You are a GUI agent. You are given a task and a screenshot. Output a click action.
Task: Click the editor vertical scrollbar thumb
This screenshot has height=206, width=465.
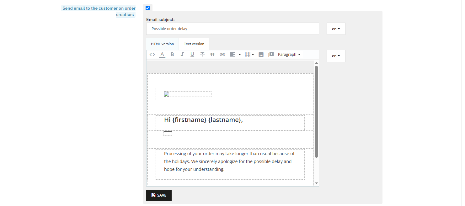tap(316, 112)
